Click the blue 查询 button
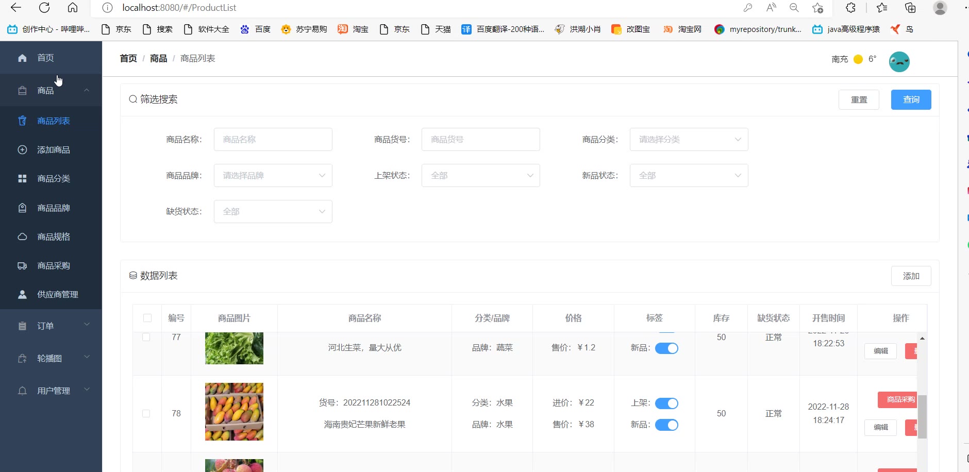This screenshot has height=472, width=969. [x=911, y=99]
